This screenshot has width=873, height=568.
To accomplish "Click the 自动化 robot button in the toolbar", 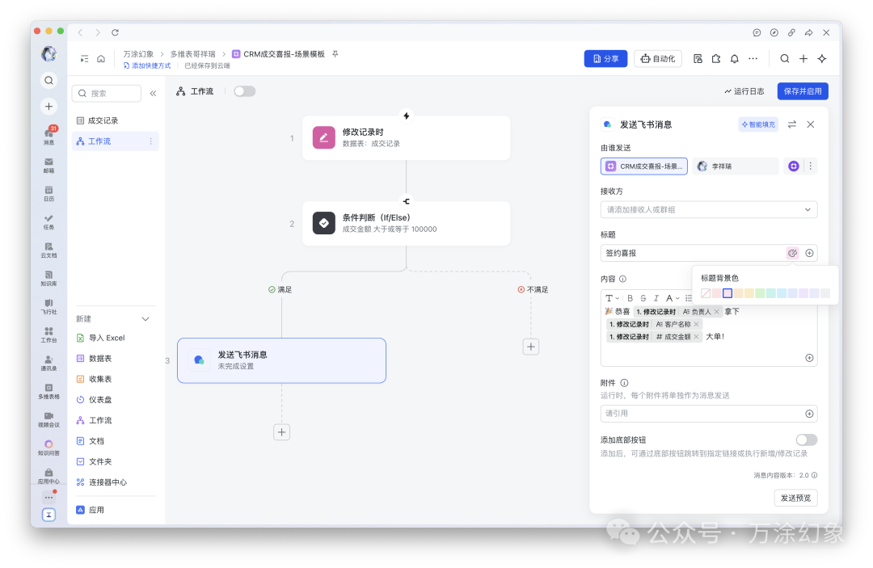I will click(x=657, y=58).
